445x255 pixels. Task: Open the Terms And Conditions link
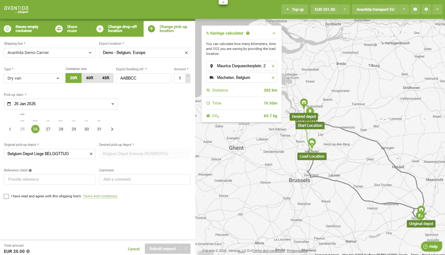tap(100, 196)
